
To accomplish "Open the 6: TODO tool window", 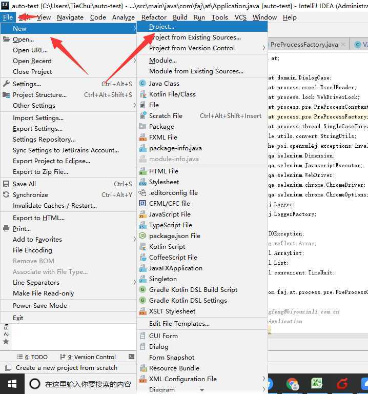I will coord(33,357).
